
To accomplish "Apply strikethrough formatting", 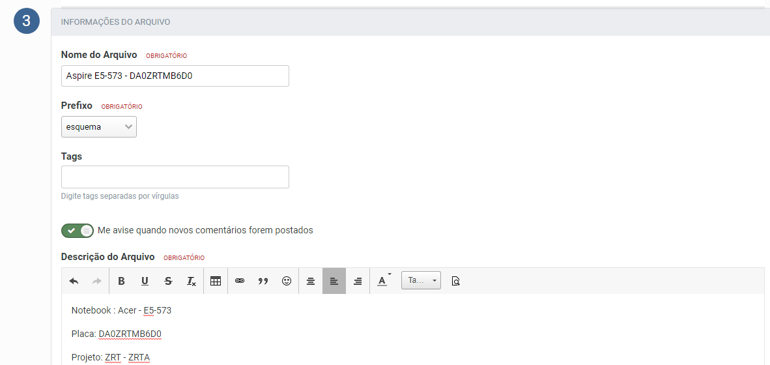I will coord(168,281).
